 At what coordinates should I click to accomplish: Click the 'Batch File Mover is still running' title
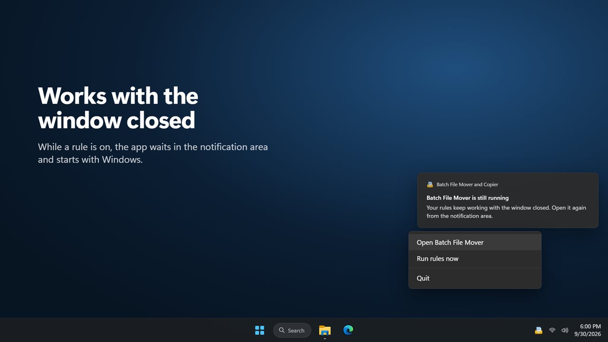[x=467, y=198]
